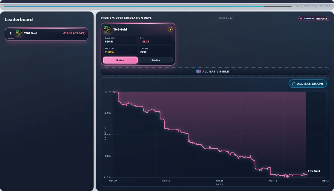Click the -8.8% y-axis label
Viewport: 334px width, 191px height.
107,156
